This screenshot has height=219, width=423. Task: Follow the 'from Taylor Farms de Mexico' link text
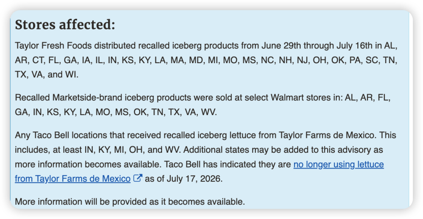click(72, 179)
